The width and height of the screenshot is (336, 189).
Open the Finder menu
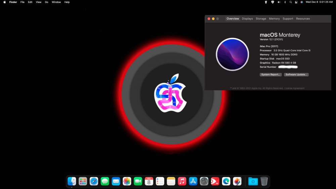coord(13,2)
